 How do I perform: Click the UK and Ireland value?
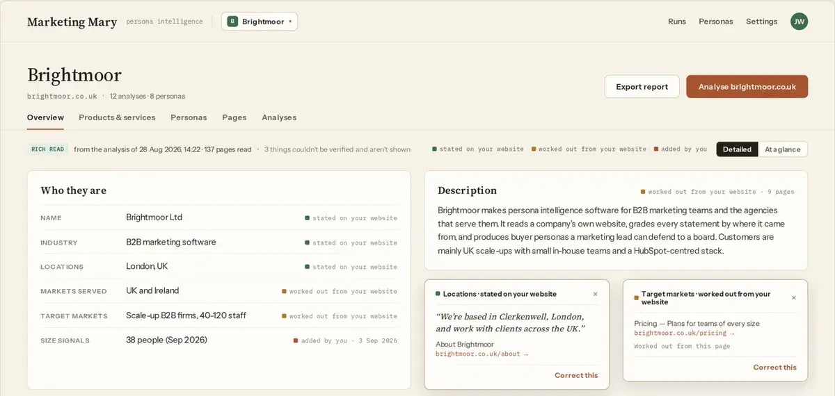[x=152, y=291]
